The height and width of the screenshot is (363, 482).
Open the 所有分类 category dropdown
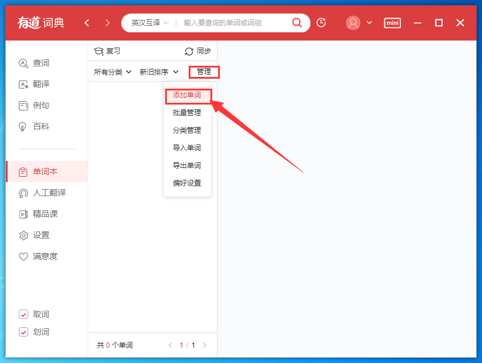coord(111,72)
